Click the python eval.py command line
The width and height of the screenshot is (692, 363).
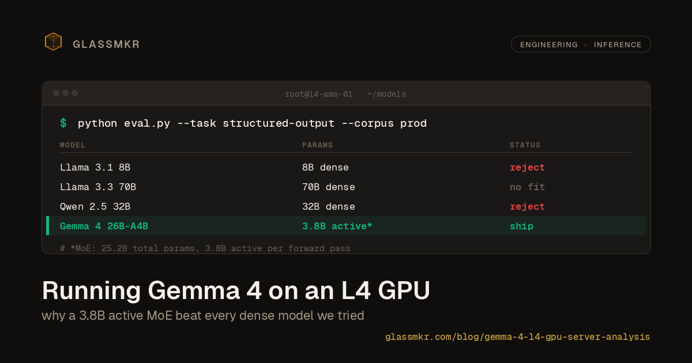[252, 123]
